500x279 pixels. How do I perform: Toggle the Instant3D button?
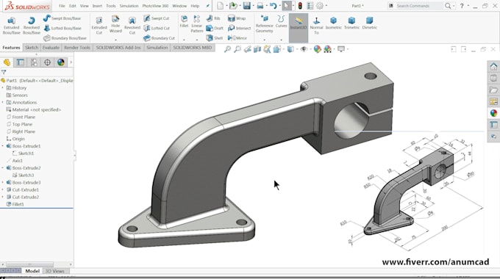(x=299, y=23)
